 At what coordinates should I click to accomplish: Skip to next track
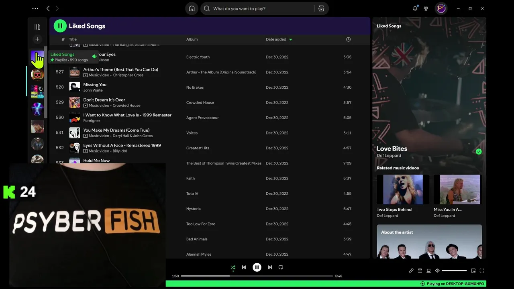pos(270,267)
